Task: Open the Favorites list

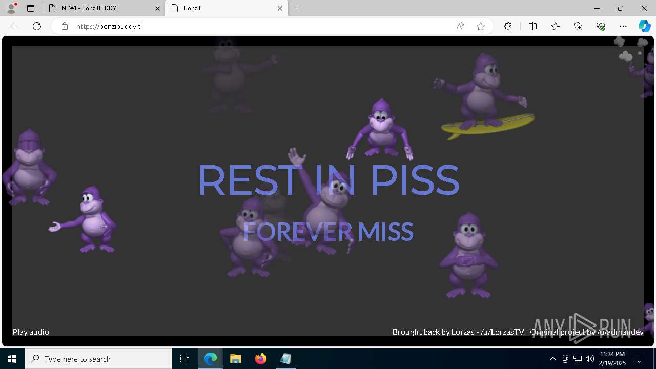Action: point(556,26)
